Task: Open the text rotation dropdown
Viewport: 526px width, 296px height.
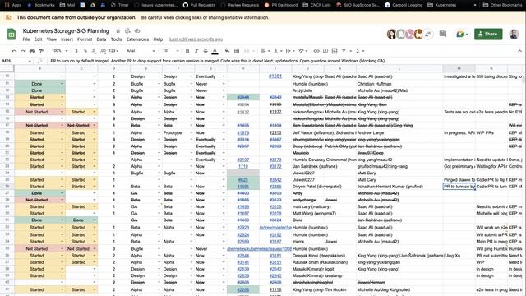Action: [x=302, y=51]
